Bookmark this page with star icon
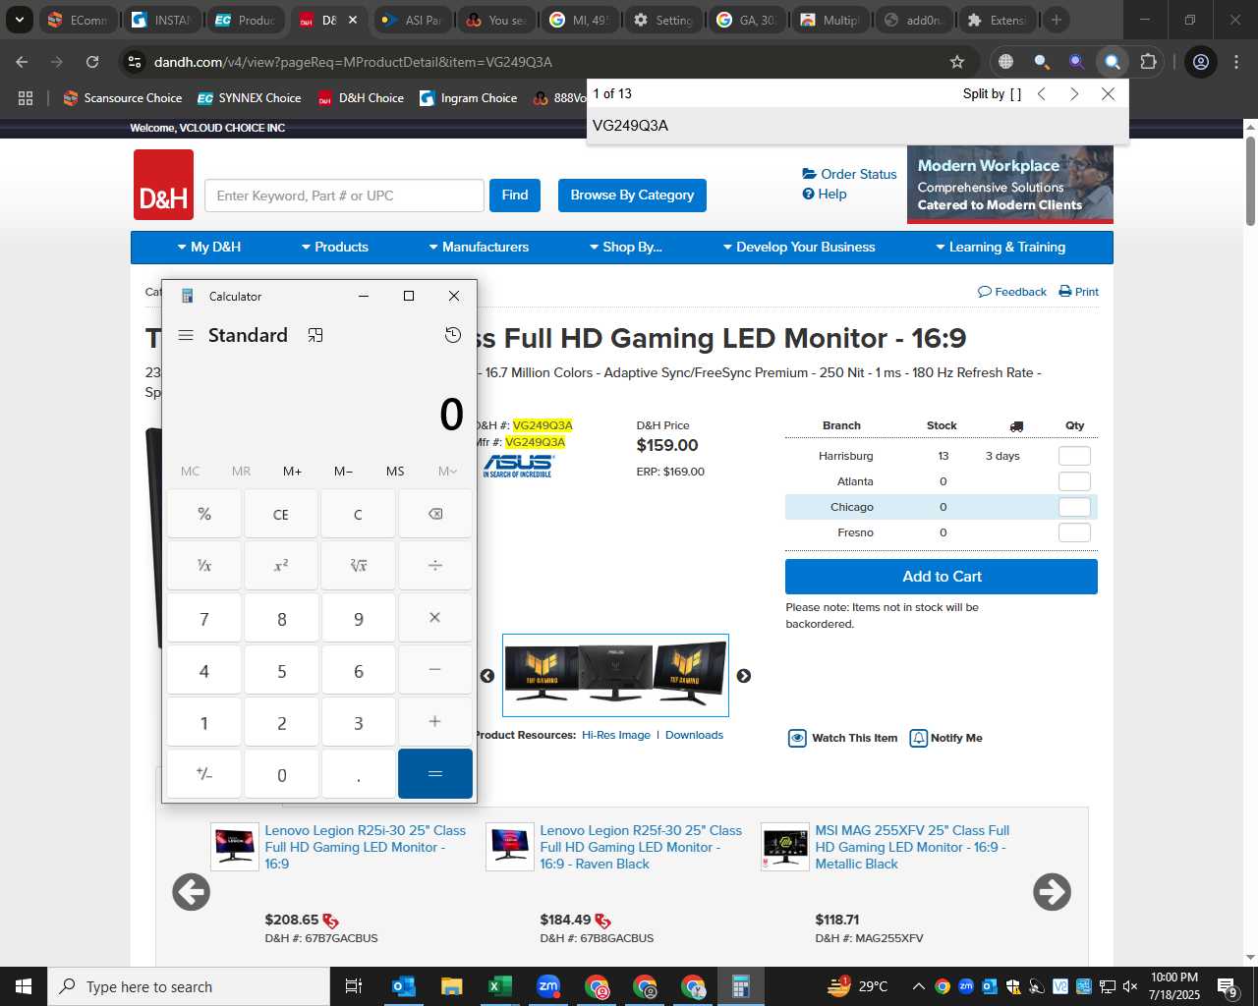 [x=957, y=62]
